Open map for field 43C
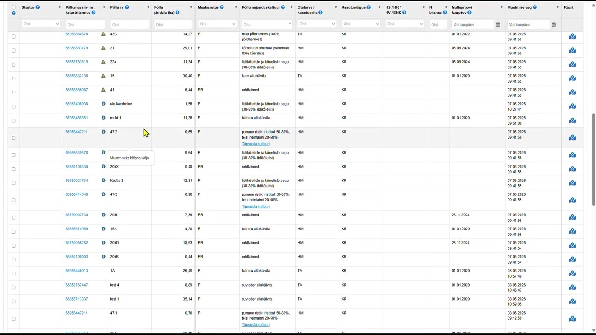This screenshot has height=335, width=596. coord(572,37)
